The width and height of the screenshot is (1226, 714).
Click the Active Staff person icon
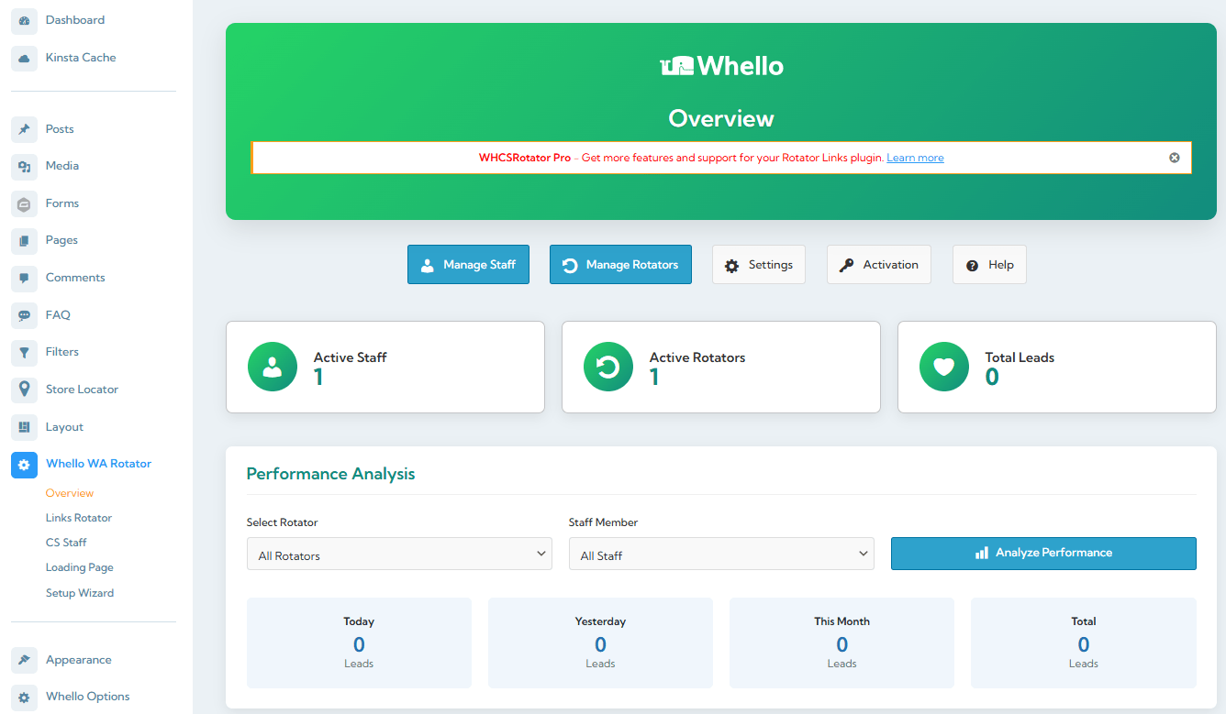[x=273, y=367]
